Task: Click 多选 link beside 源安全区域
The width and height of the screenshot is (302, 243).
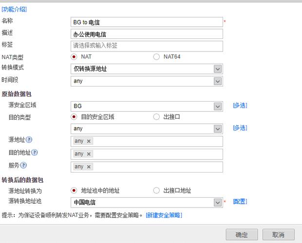Action: coord(240,105)
